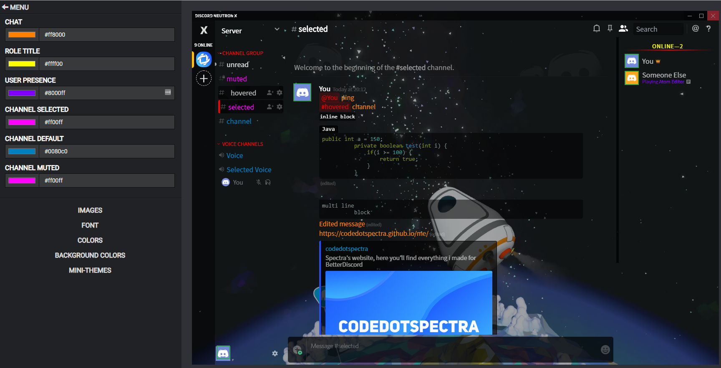Image resolution: width=721 pixels, height=368 pixels.
Task: Click the rich presence icon by Someone Else
Action: pos(688,82)
